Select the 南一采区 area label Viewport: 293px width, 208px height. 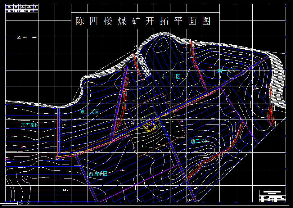226,70
